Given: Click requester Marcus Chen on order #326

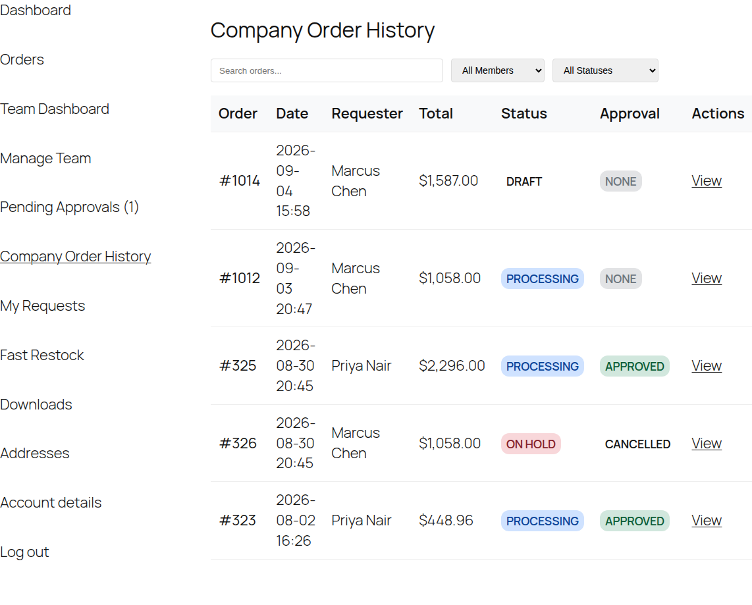Looking at the screenshot, I should point(356,443).
